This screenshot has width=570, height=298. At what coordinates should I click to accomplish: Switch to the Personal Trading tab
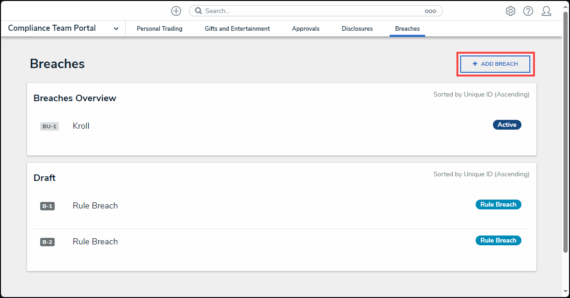coord(159,29)
